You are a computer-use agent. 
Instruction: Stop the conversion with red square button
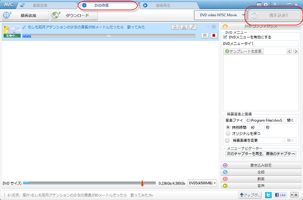point(214,35)
